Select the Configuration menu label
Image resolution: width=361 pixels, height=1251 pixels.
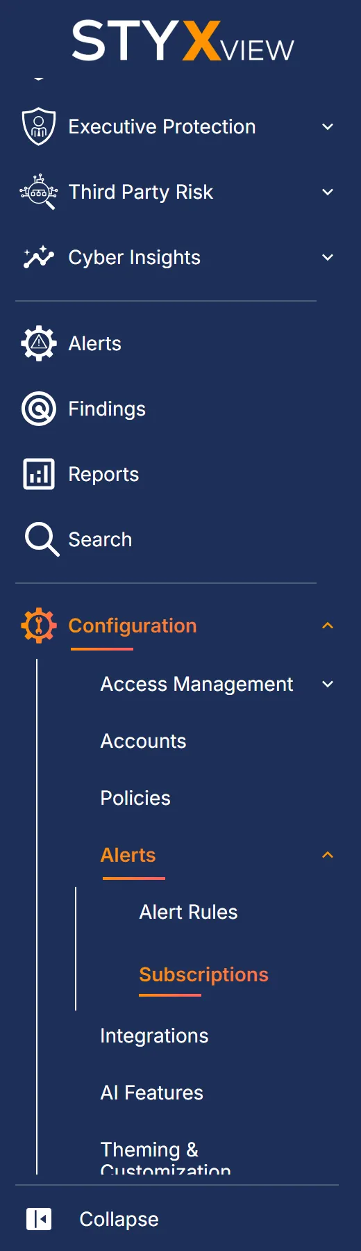click(x=133, y=625)
